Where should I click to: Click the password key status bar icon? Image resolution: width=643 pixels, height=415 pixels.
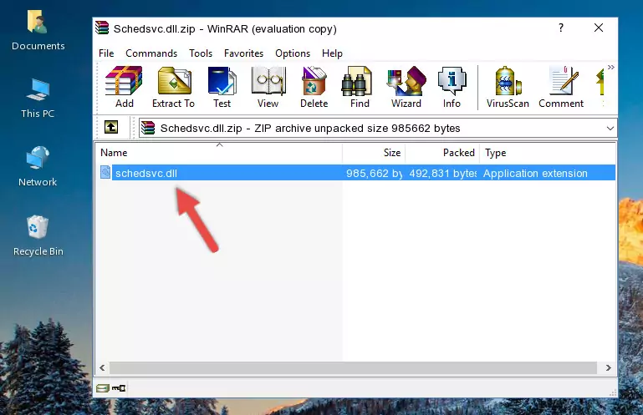coord(119,388)
